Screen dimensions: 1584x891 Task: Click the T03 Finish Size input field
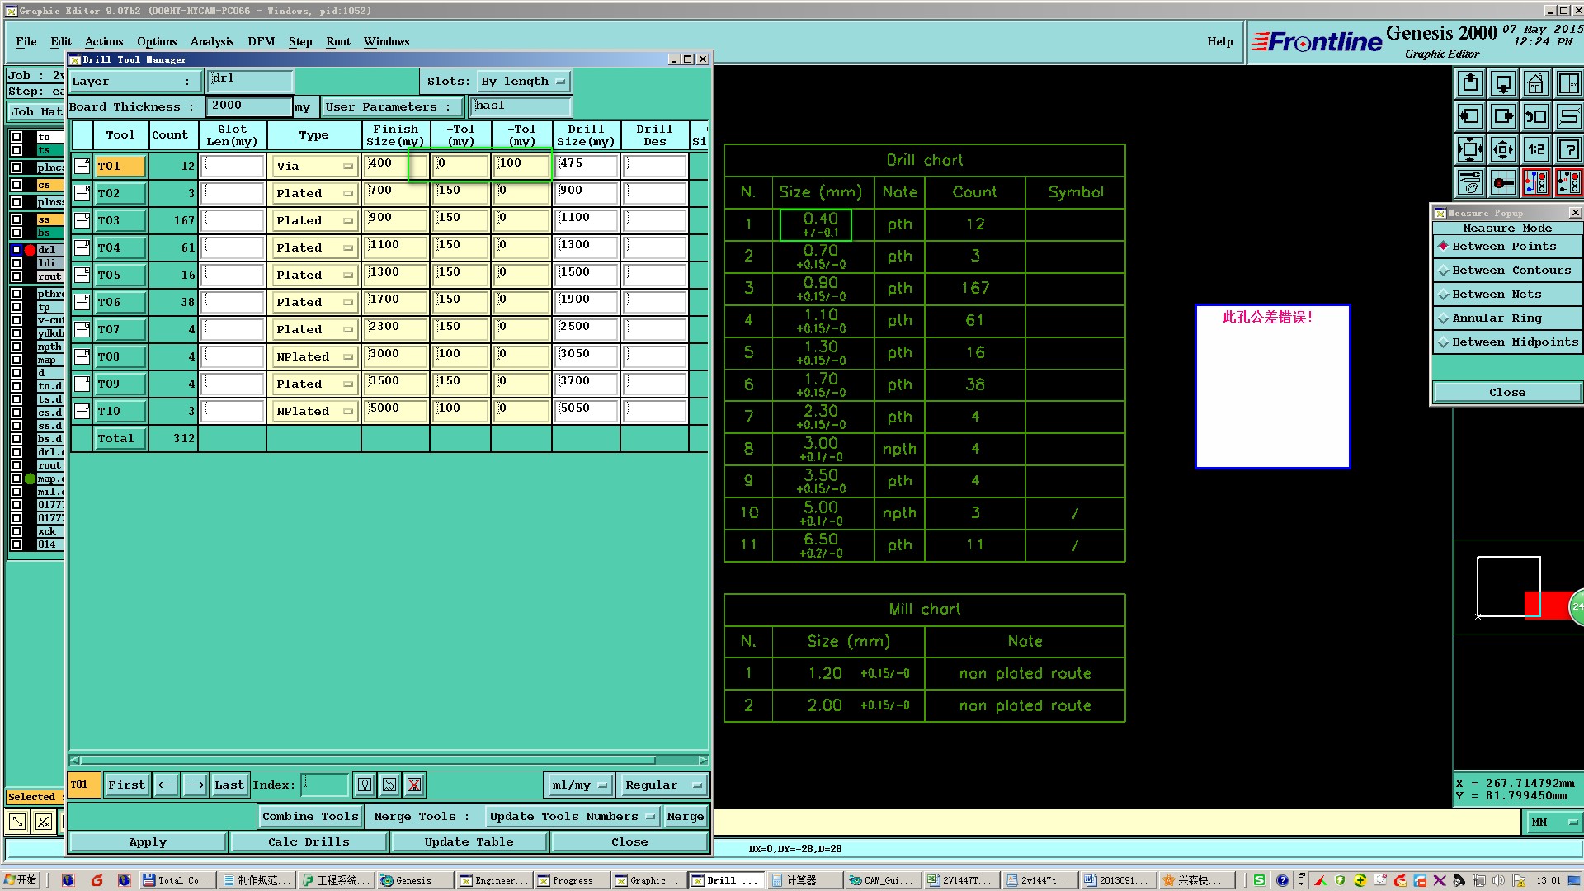pyautogui.click(x=395, y=220)
